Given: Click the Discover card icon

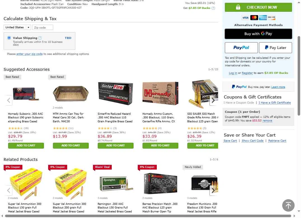Looking at the screenshot, I should [272, 18].
